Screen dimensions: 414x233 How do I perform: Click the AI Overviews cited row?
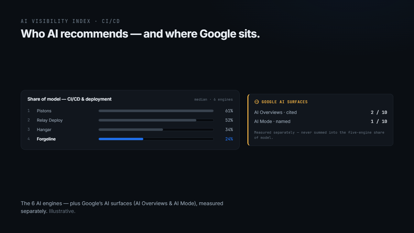click(x=321, y=112)
